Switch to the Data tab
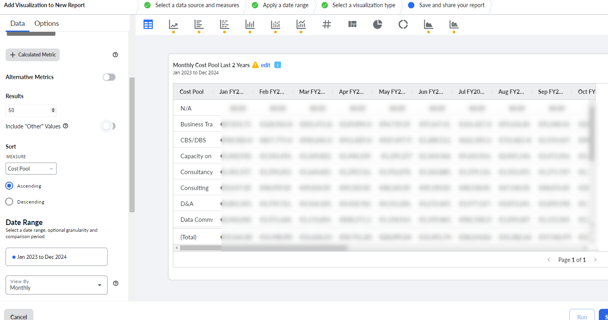 pyautogui.click(x=18, y=23)
